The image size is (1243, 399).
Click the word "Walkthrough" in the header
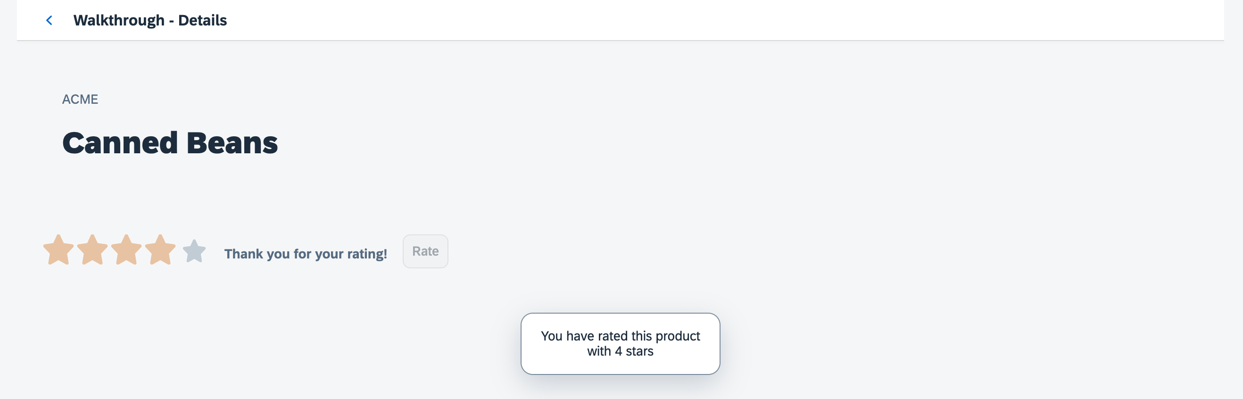(119, 20)
